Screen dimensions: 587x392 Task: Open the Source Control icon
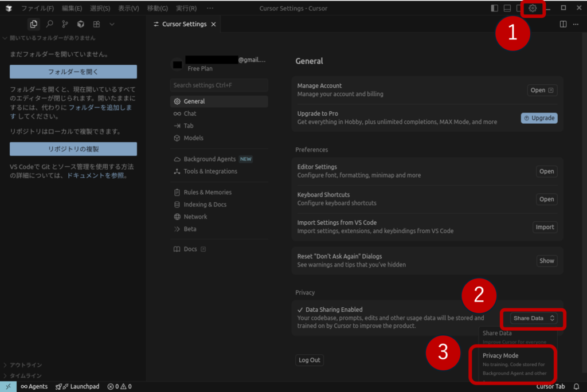click(x=65, y=24)
